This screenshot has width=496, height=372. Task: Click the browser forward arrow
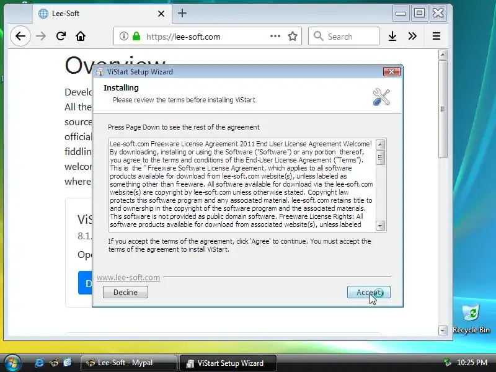pyautogui.click(x=41, y=36)
